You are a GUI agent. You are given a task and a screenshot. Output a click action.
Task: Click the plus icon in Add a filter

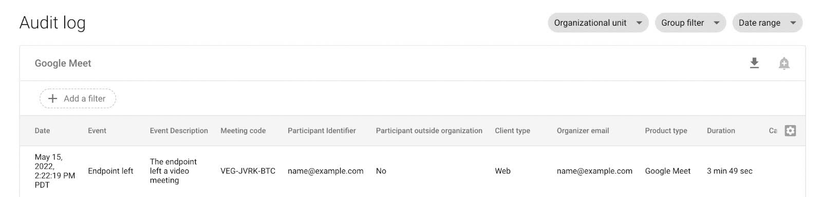(52, 98)
